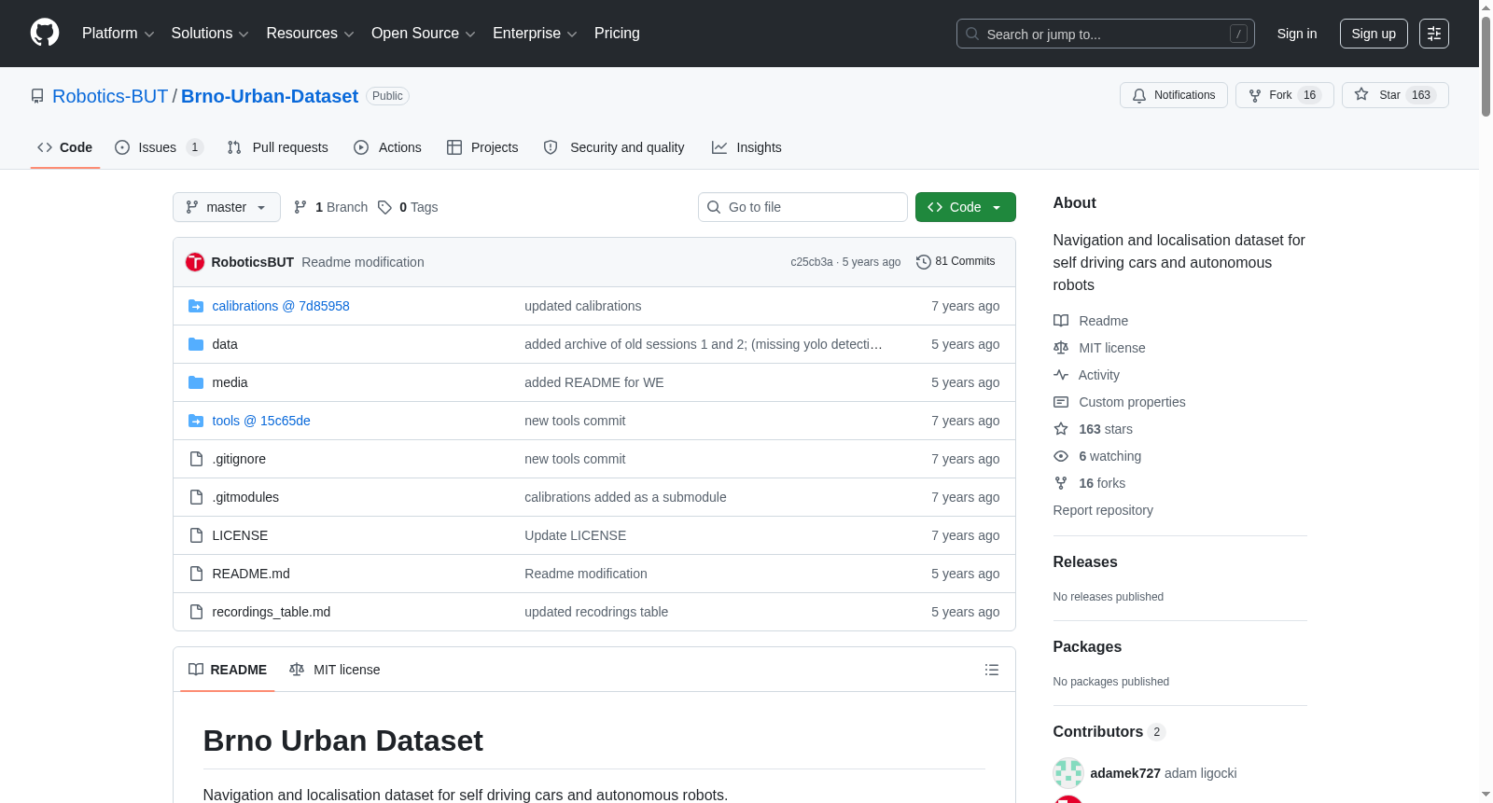Open the Pricing link
Viewport: 1493px width, 803px height.
coord(617,34)
